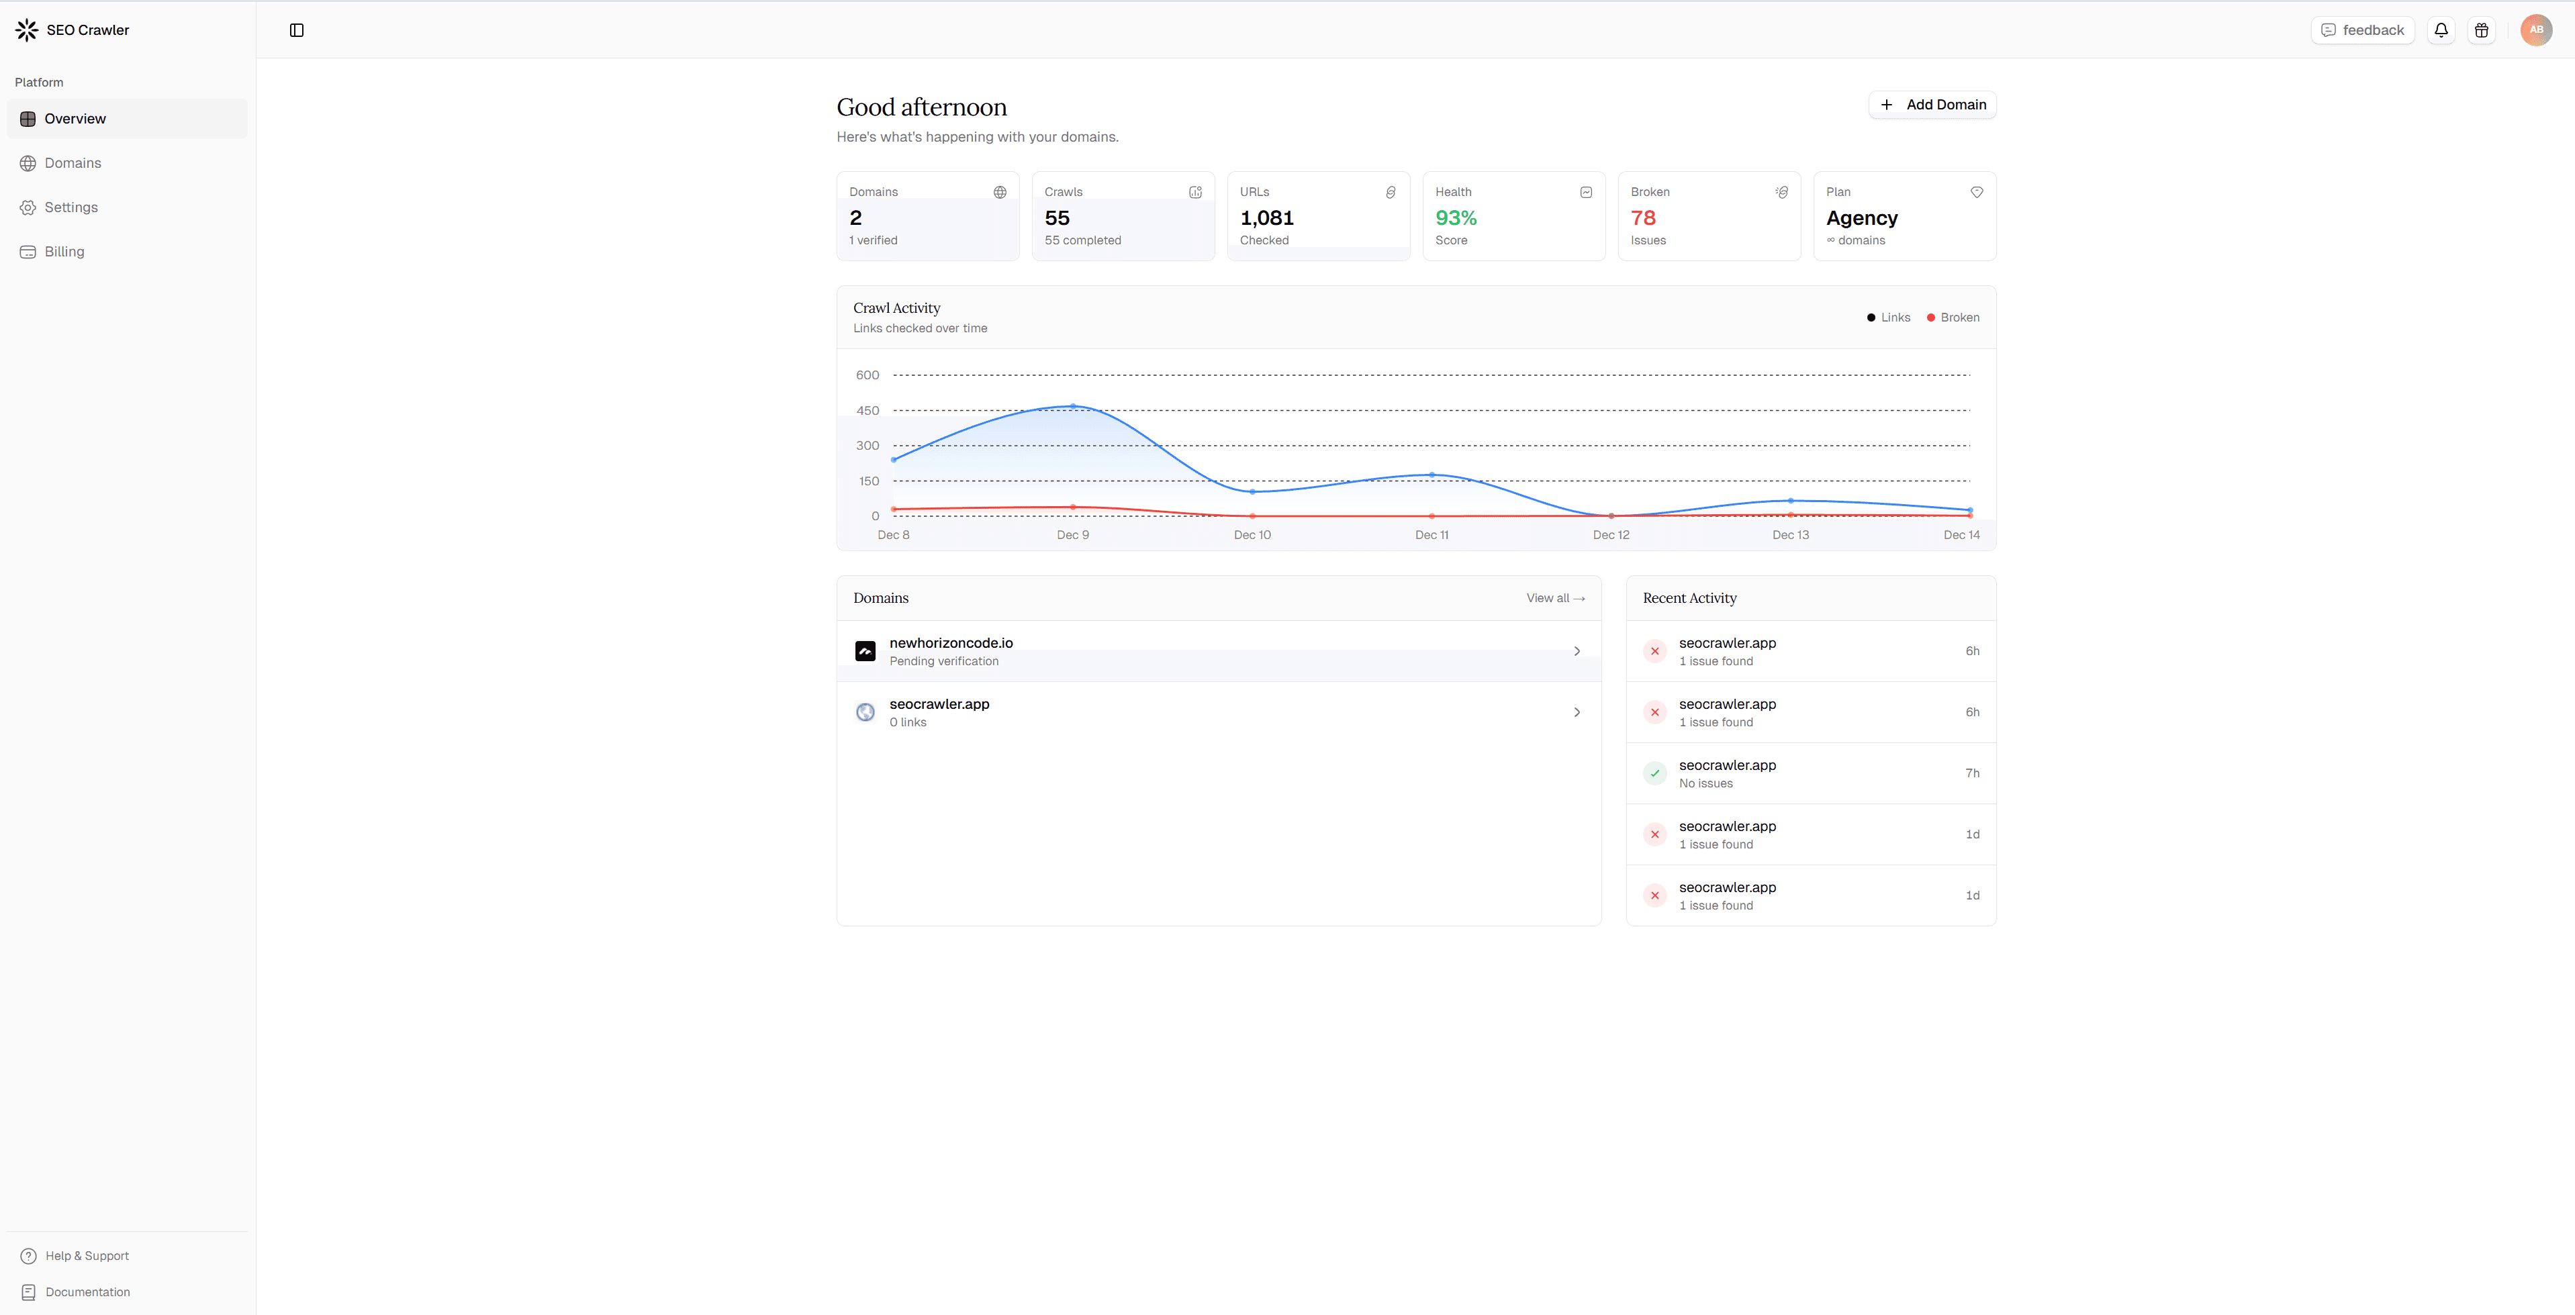Screen dimensions: 2575x1315
Task: Expand details for newhorizoncode.io
Action: click(x=1577, y=650)
